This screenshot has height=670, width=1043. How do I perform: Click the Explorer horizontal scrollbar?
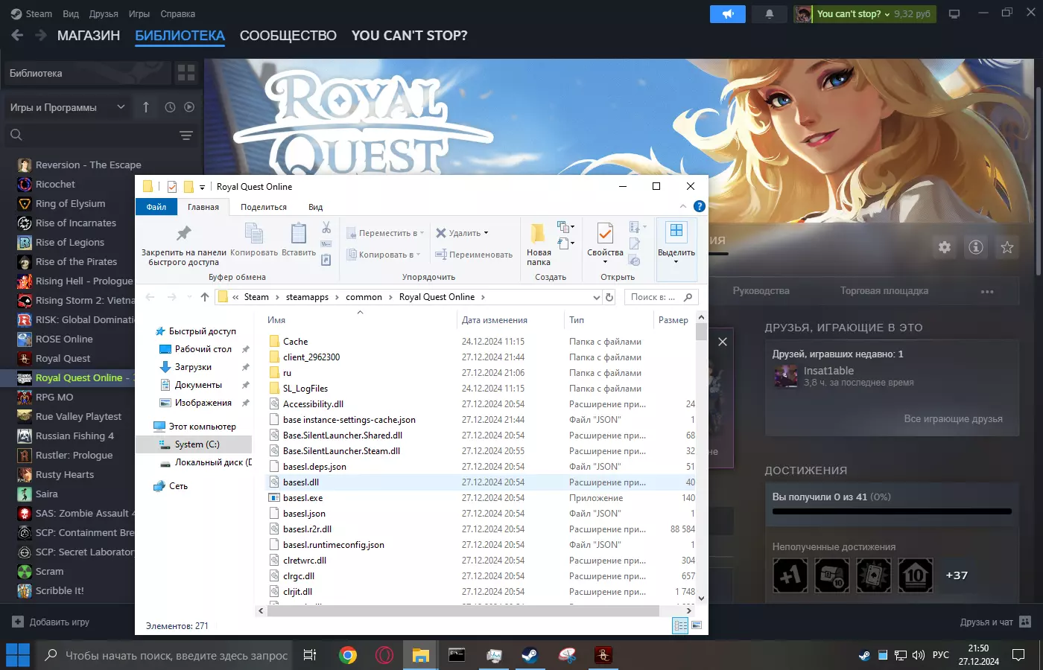pos(462,610)
